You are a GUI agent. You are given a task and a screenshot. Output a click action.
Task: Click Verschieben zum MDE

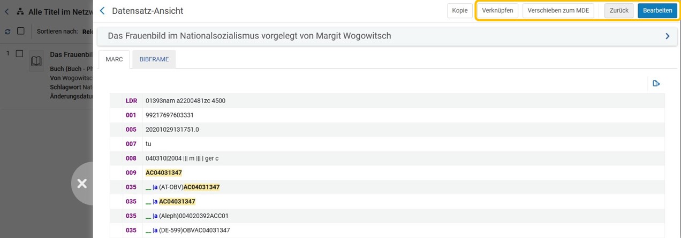coord(558,11)
